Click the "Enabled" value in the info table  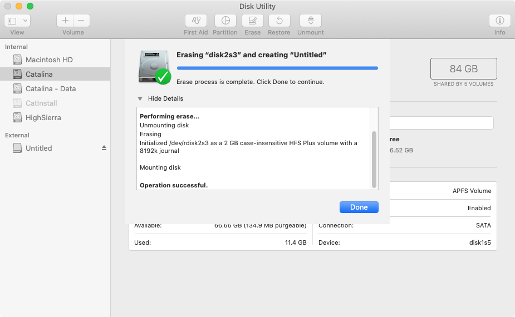pos(479,208)
